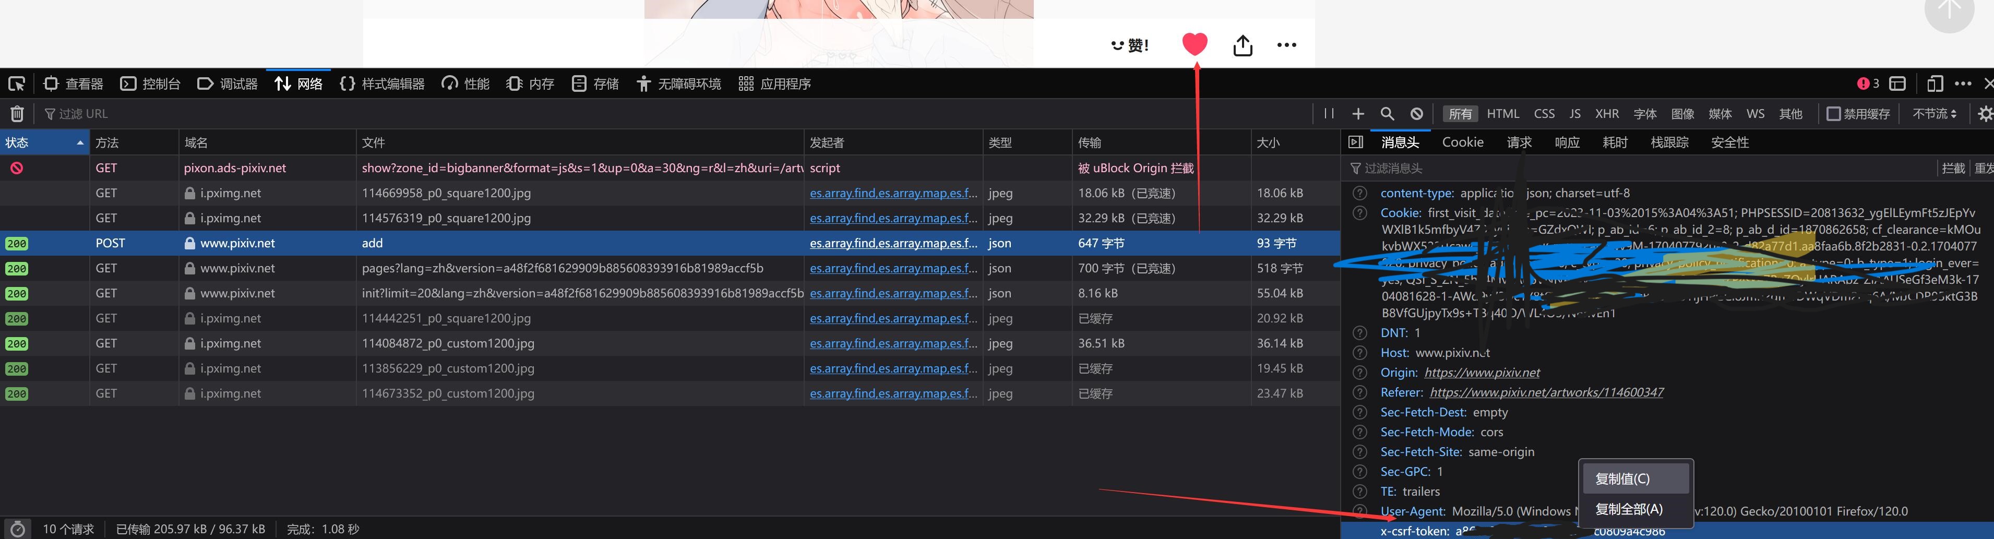Switch to the 调试器 debugger tab
The height and width of the screenshot is (539, 1994).
[x=228, y=83]
